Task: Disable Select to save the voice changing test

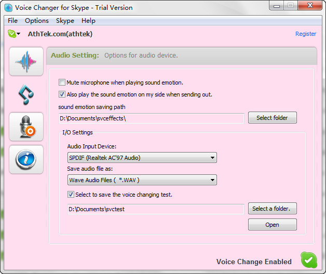Action: point(71,195)
